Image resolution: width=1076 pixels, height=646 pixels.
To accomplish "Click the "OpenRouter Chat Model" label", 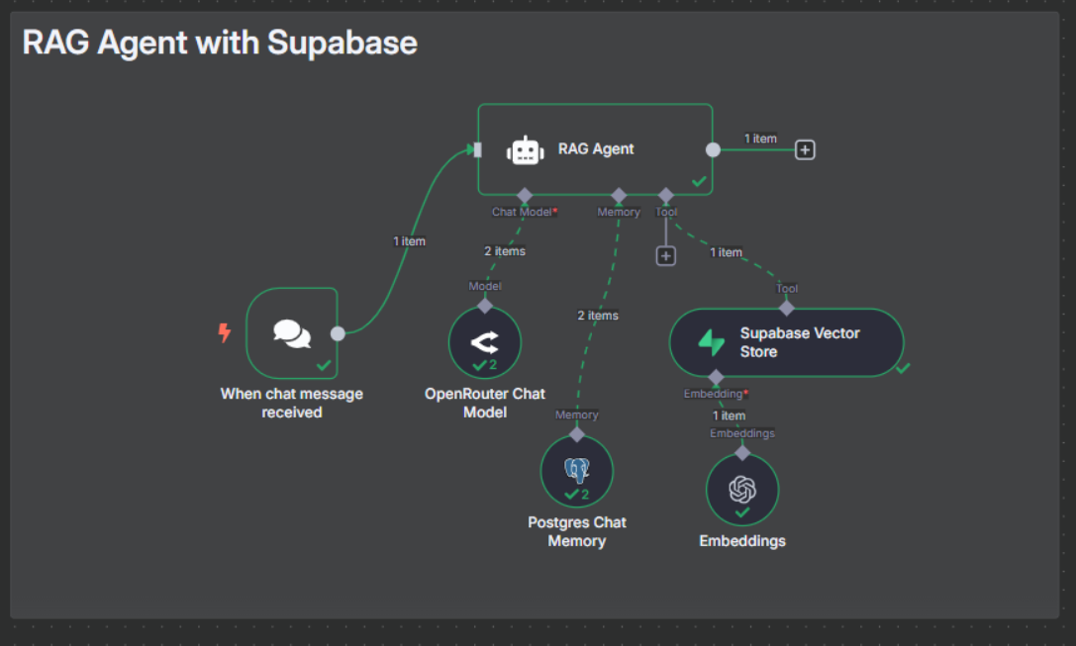I will click(484, 403).
